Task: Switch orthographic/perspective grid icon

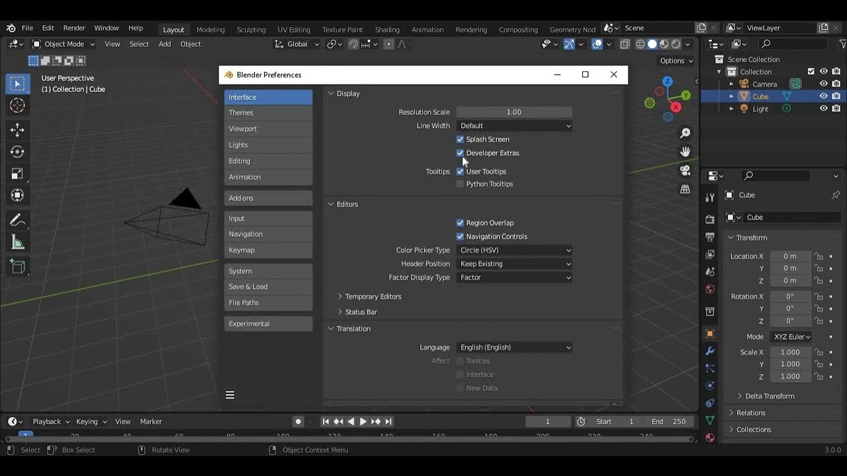Action: [686, 189]
